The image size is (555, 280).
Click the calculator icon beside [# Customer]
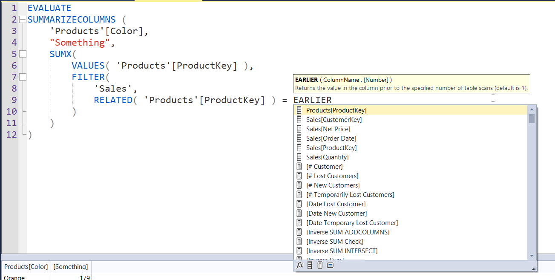(x=299, y=166)
